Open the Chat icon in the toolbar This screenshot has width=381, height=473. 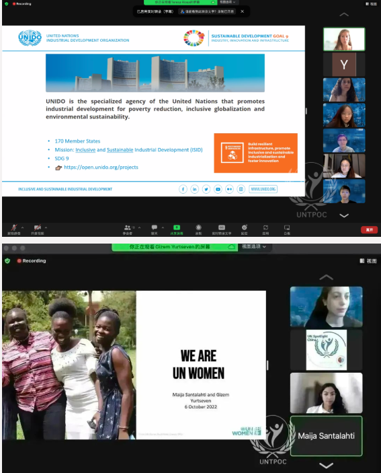[x=154, y=227]
